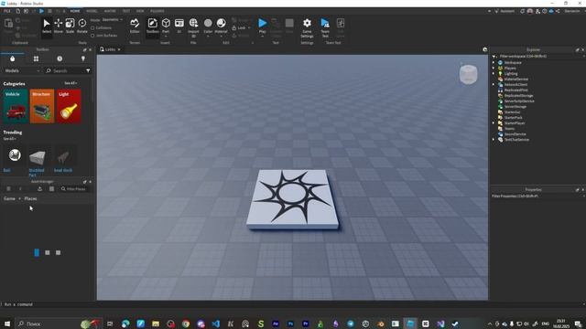Select SoundService in Explorer
This screenshot has height=329, width=586.
(x=515, y=134)
